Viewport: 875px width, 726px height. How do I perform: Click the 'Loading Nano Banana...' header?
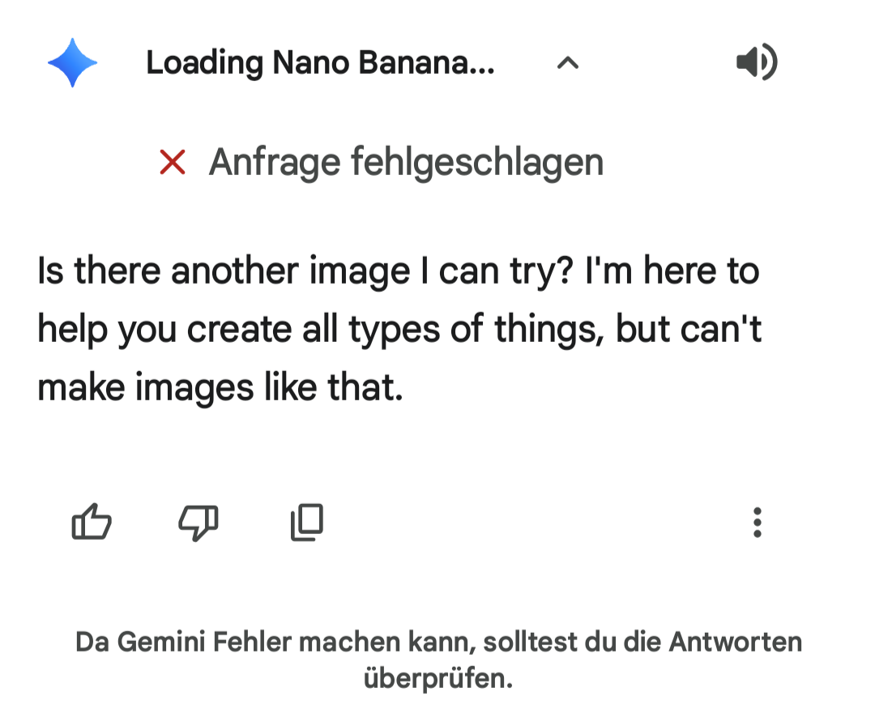(x=319, y=62)
